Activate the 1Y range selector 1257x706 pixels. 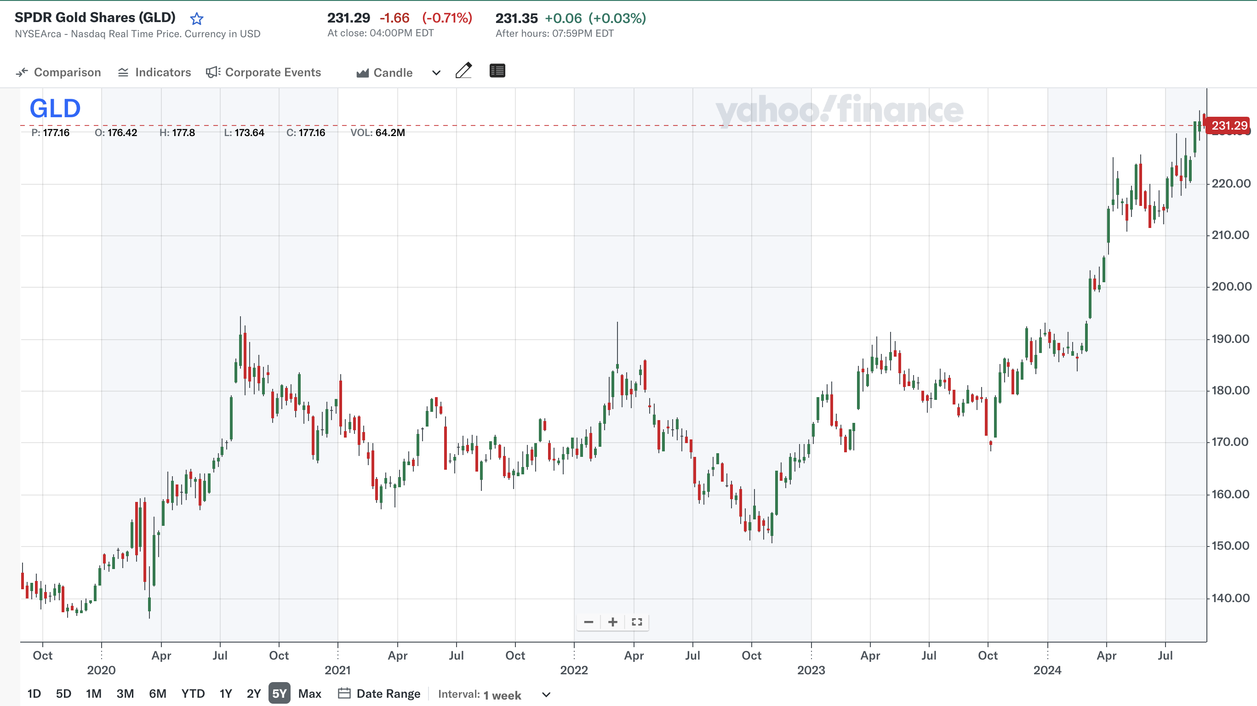click(x=225, y=693)
